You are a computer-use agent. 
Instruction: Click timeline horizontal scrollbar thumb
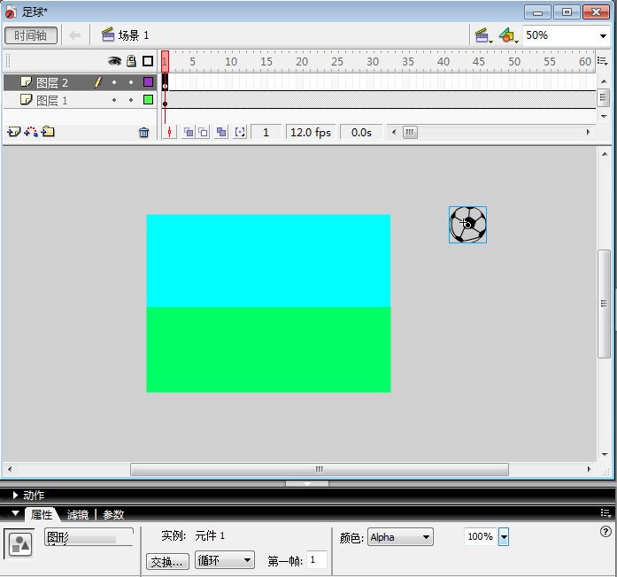410,132
